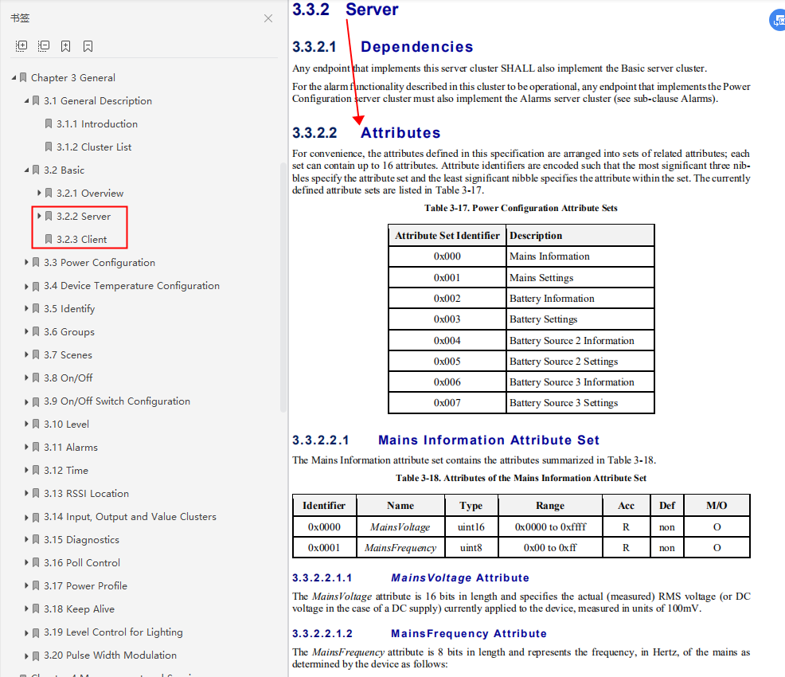Click the bookmark panel vertical scrollbar
The height and width of the screenshot is (677, 785).
pos(283,288)
